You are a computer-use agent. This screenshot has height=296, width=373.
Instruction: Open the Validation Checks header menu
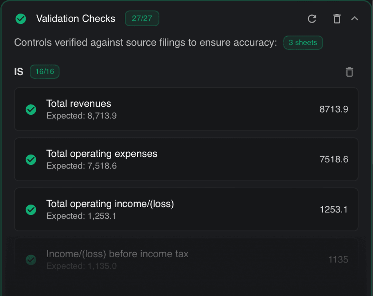coord(76,19)
